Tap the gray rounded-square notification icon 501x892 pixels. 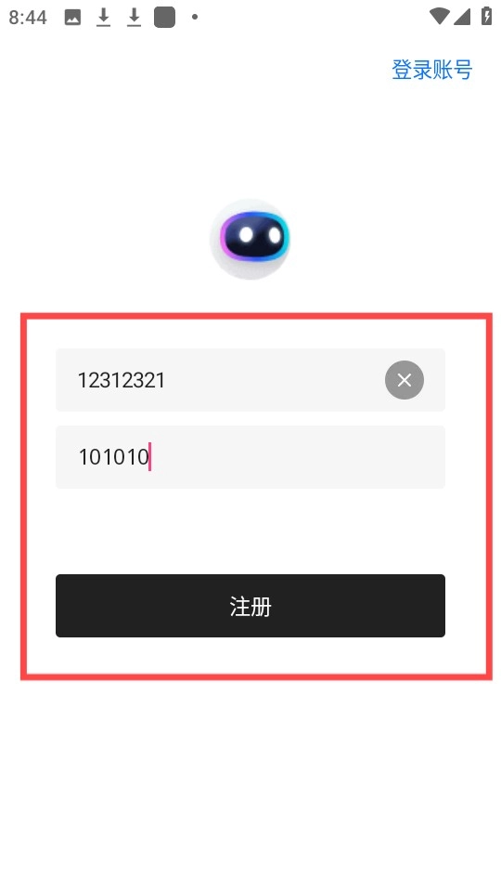tap(165, 18)
